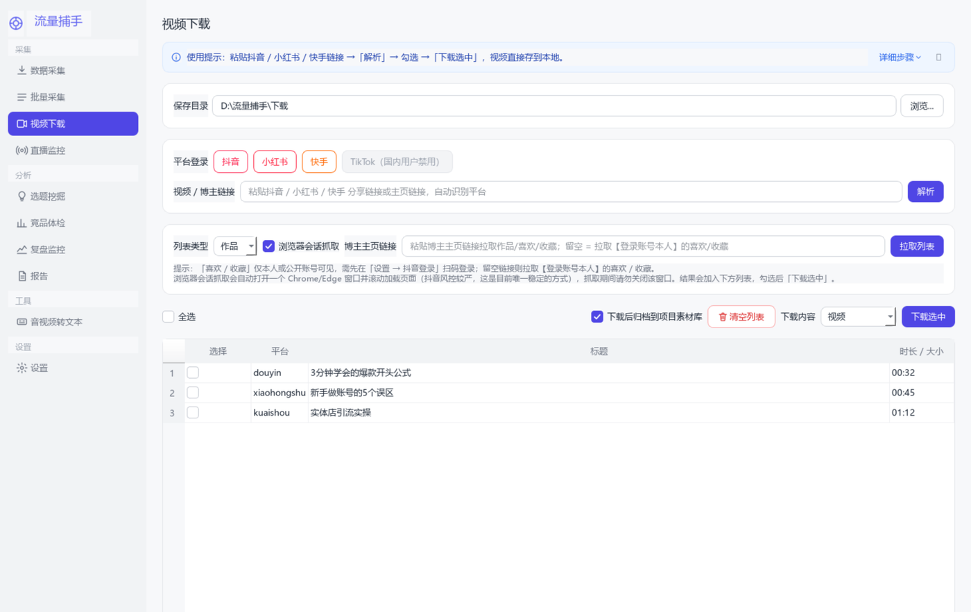This screenshot has height=612, width=971.
Task: Click the 音视频转文本 caption icon in the sidebar
Action: (x=22, y=322)
